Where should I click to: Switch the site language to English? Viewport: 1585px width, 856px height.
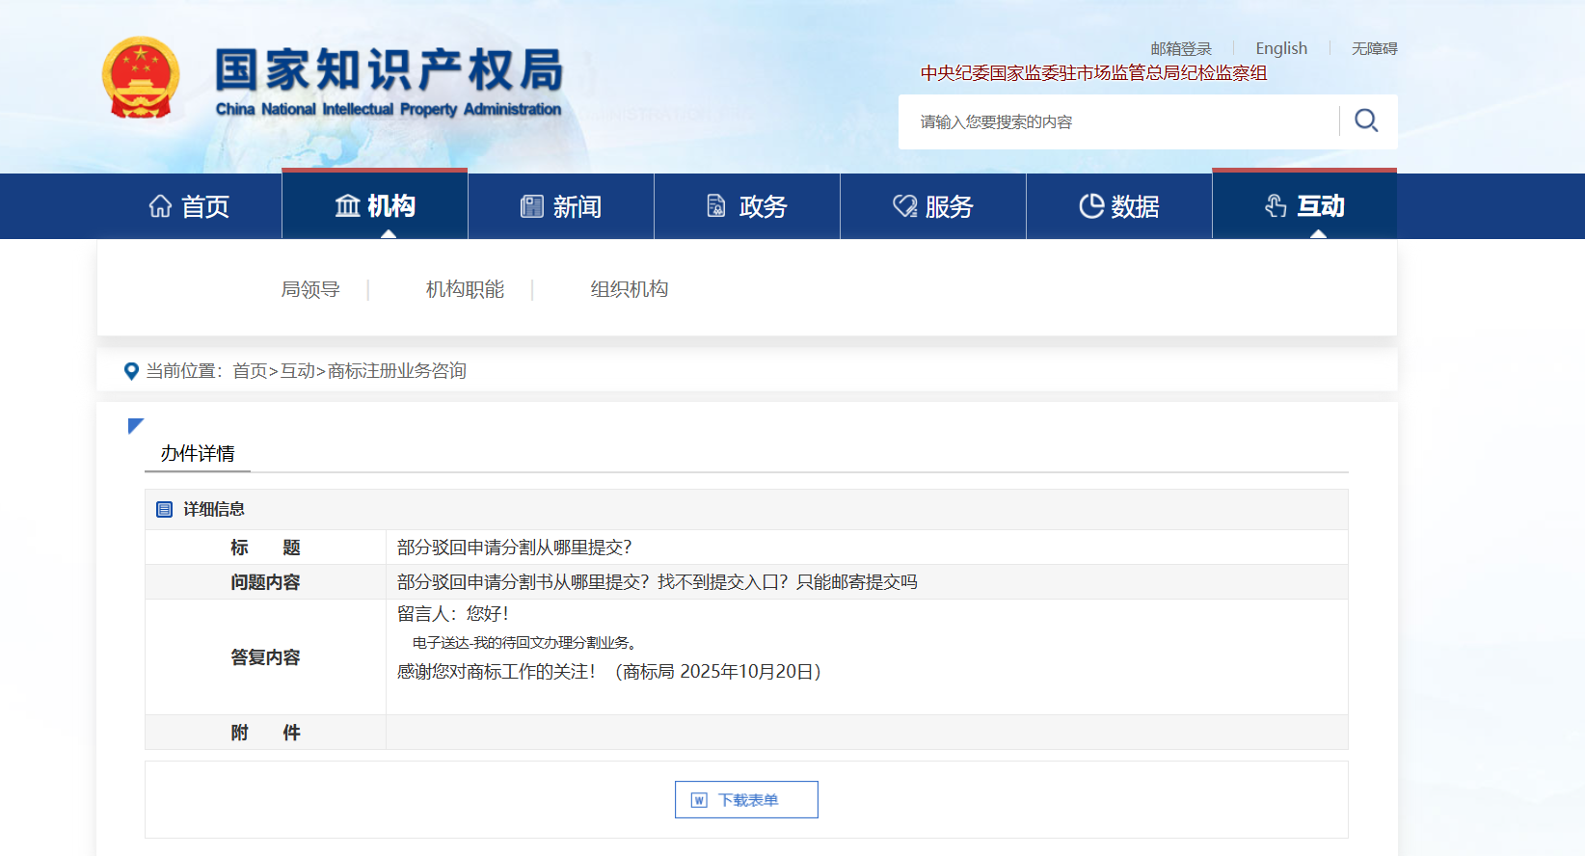point(1281,48)
